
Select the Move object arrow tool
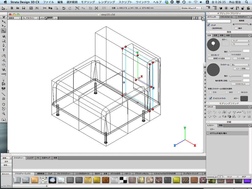[4, 21]
